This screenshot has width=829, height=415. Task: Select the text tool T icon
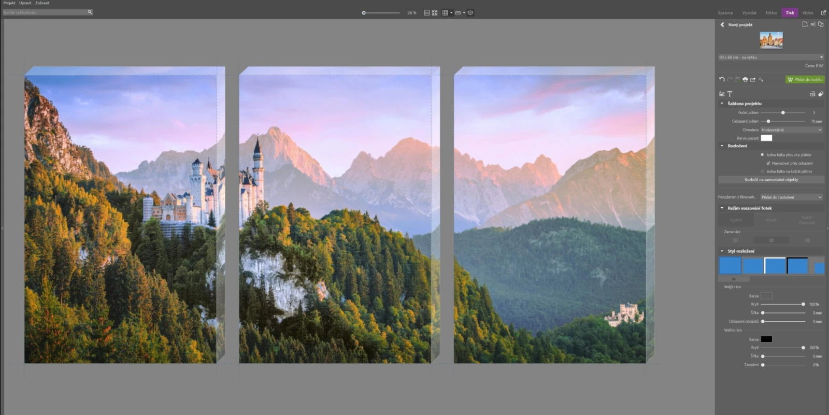[730, 94]
